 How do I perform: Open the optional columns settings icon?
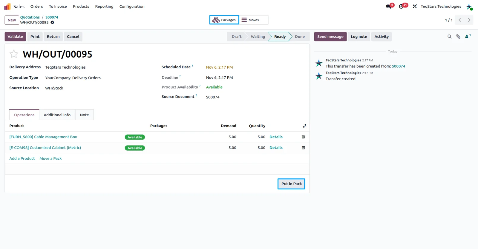point(304,126)
